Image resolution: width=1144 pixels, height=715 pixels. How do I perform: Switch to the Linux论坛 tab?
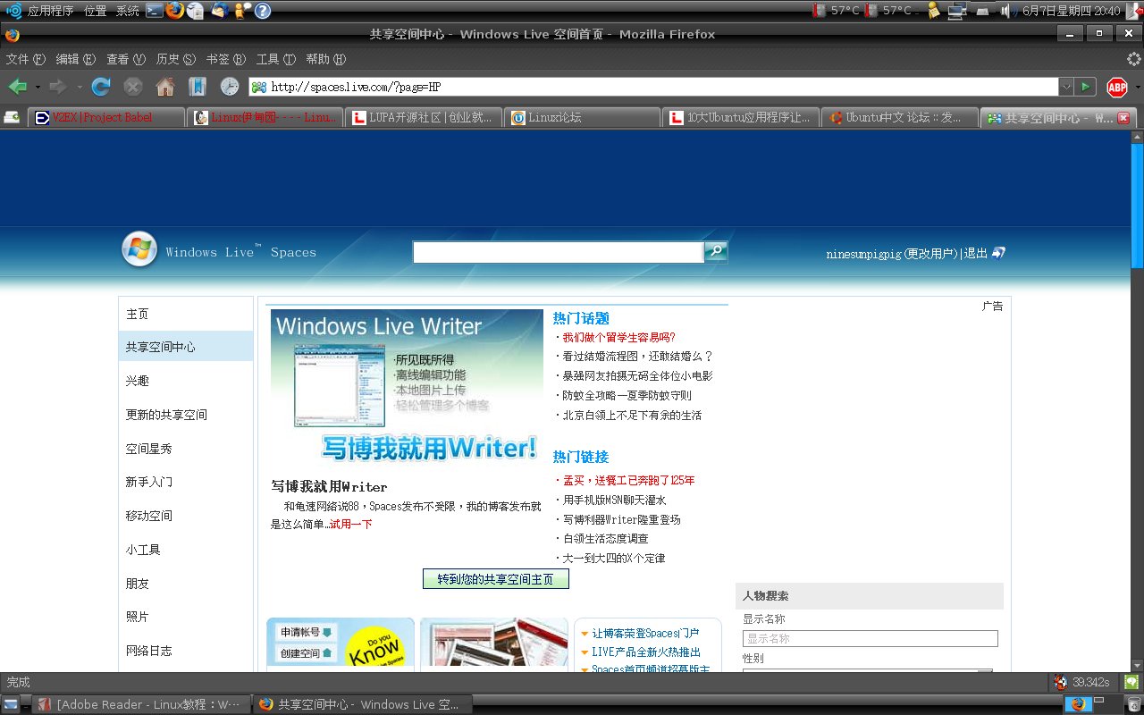tap(582, 117)
